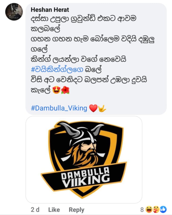
Task: View the 8 reactions count
Action: pos(142,210)
